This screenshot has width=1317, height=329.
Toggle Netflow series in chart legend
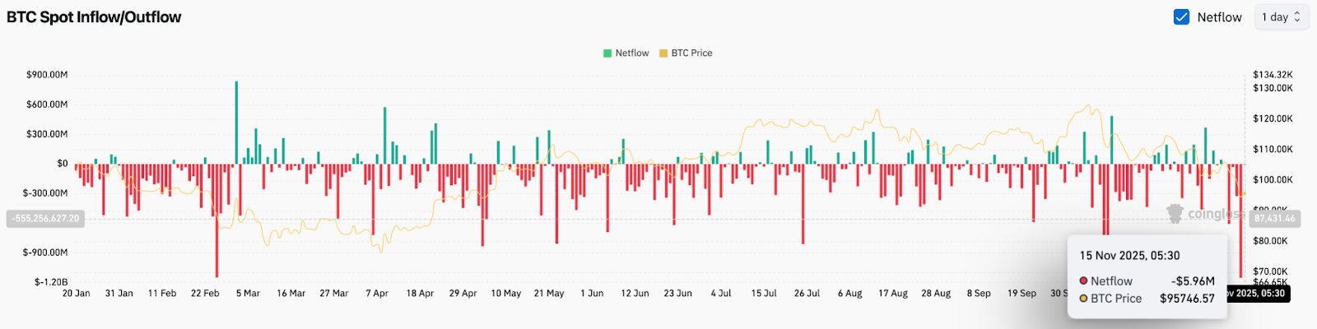pyautogui.click(x=631, y=53)
